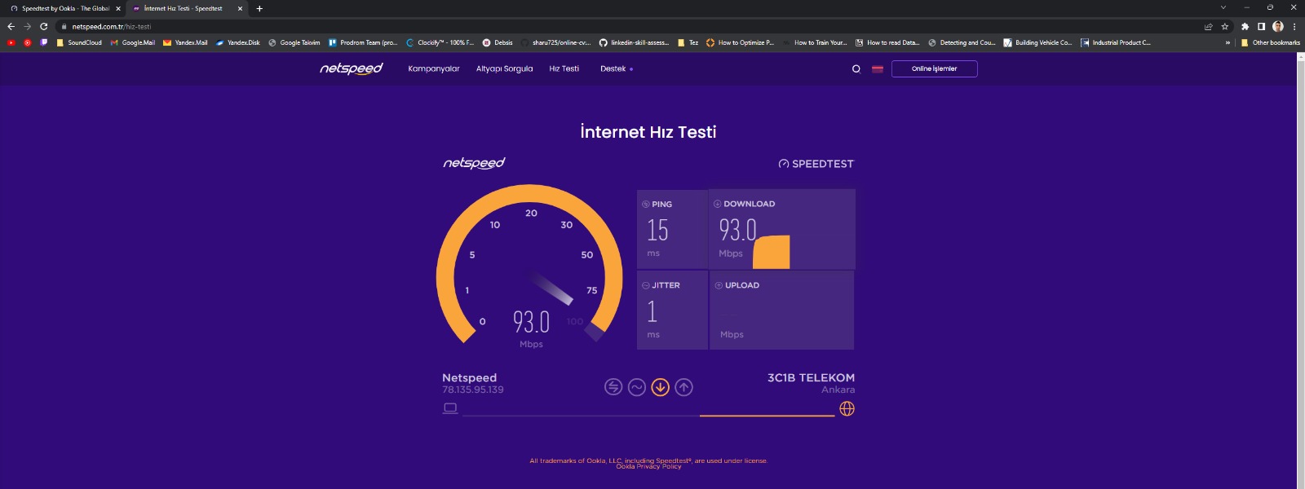This screenshot has height=489, width=1305.
Task: Open the linkedin-skill-assess GitHub bookmark
Action: [x=634, y=42]
